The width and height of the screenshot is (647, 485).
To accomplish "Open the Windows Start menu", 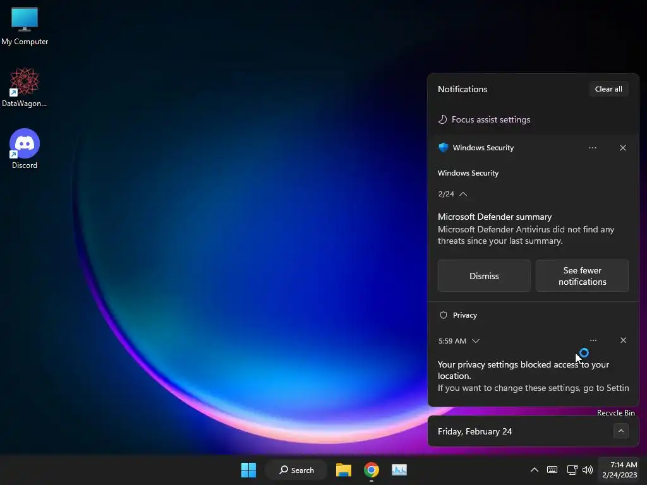I will click(248, 470).
